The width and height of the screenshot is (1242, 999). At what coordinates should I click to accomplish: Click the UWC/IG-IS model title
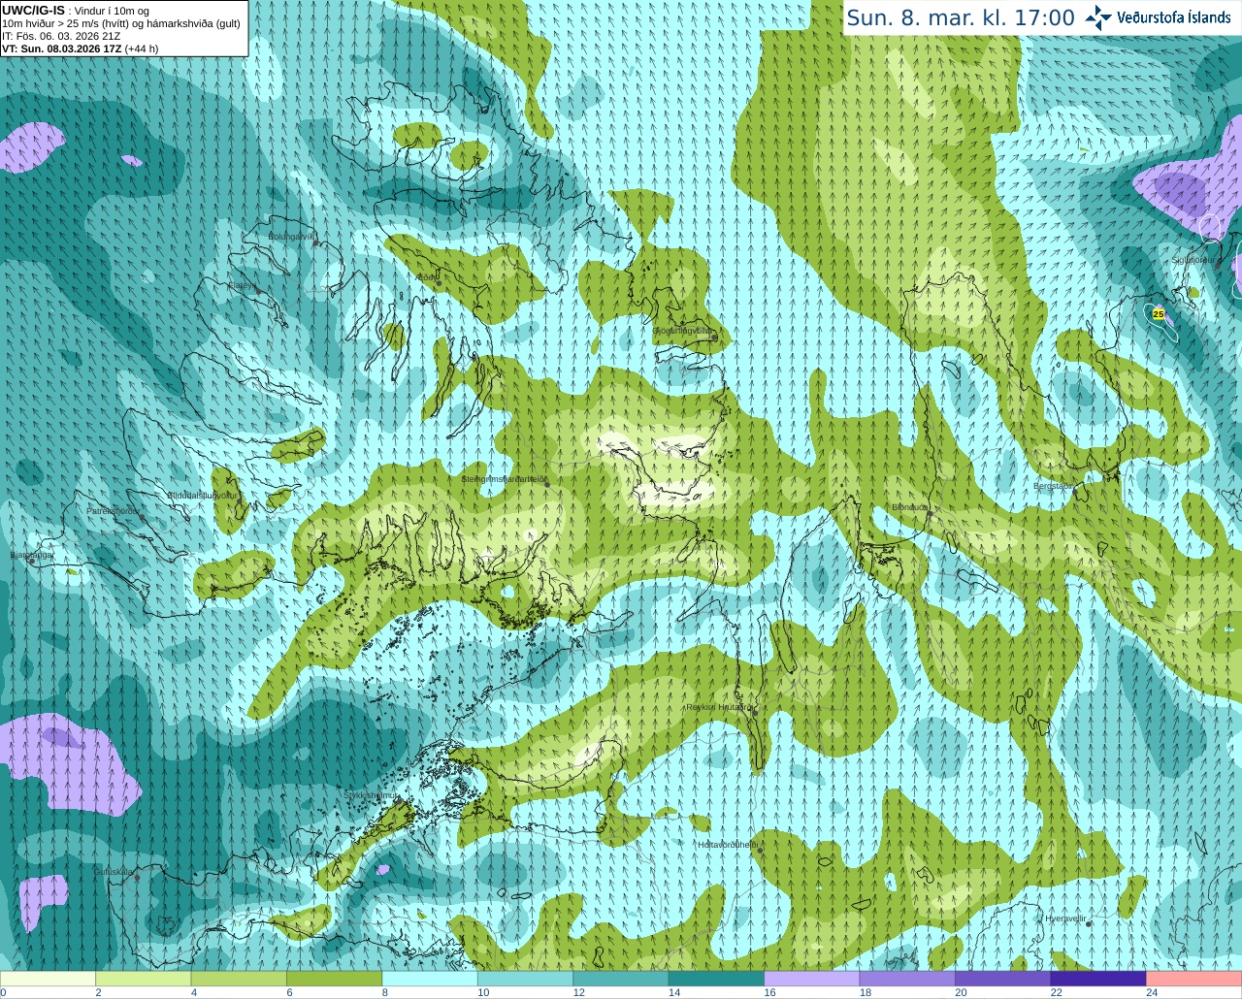pos(34,10)
